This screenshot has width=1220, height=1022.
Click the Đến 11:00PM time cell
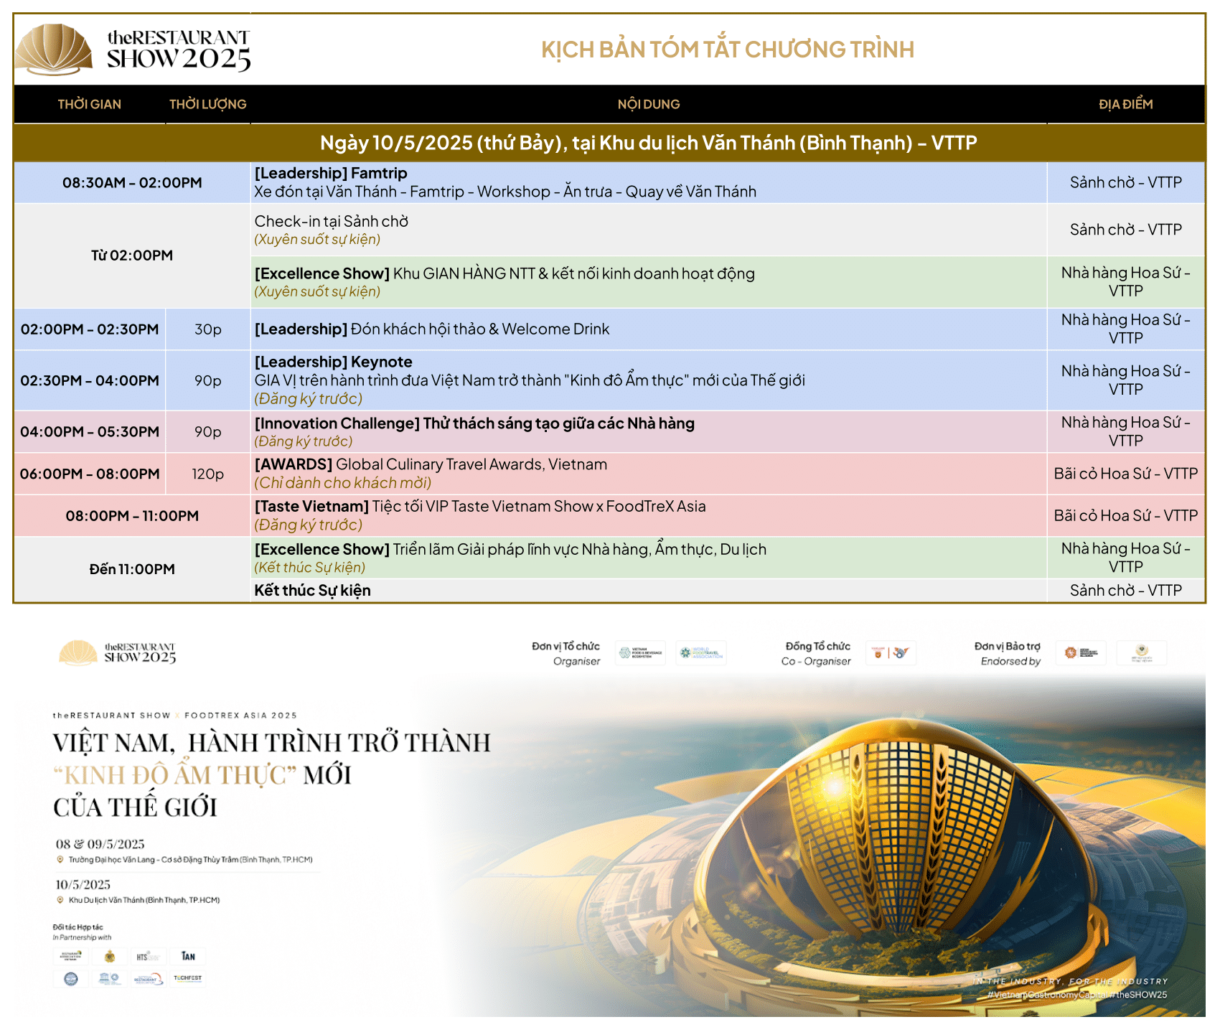point(132,569)
